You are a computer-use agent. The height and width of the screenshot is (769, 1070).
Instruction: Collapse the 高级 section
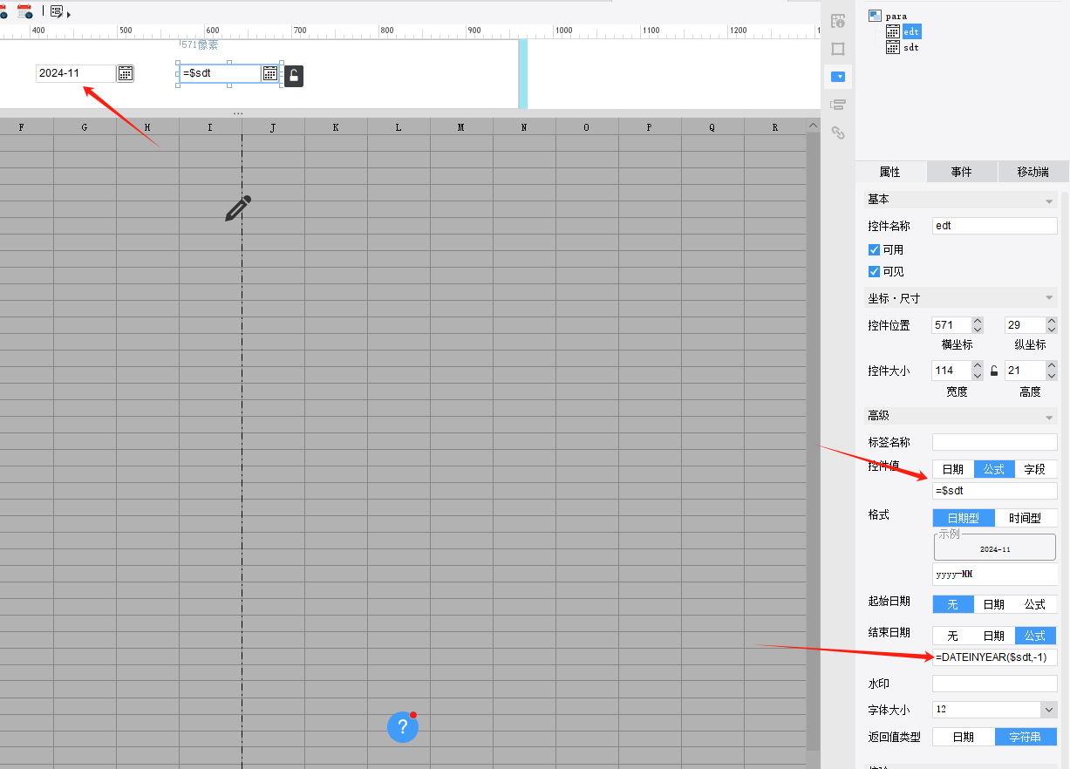click(x=1049, y=418)
